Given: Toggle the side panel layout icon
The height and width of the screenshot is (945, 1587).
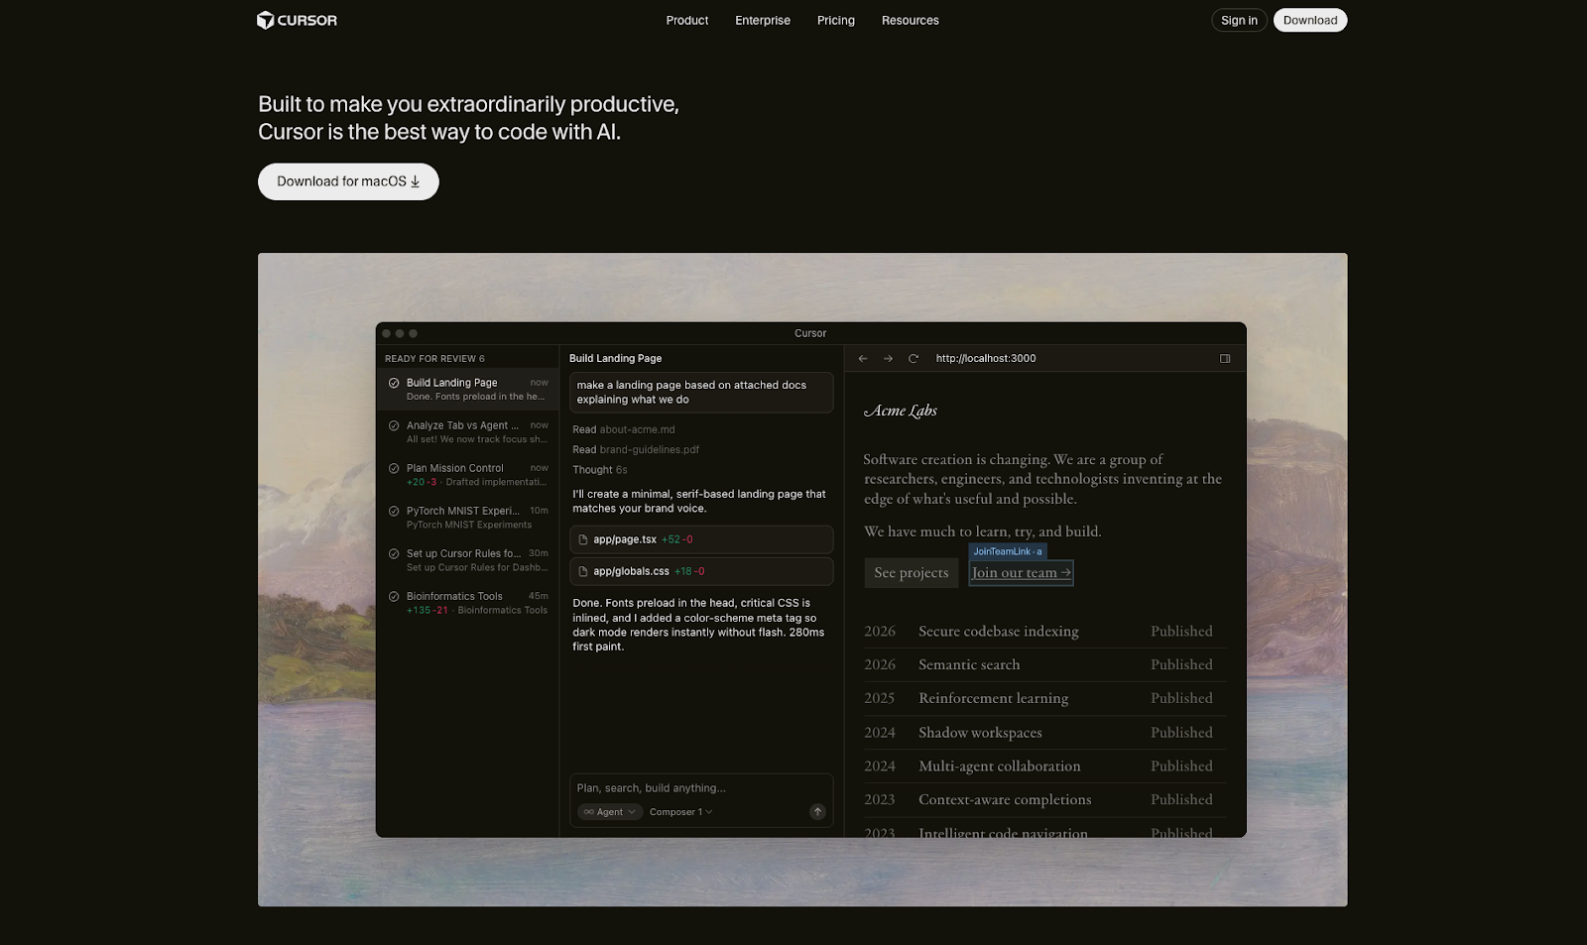Looking at the screenshot, I should click(1225, 359).
